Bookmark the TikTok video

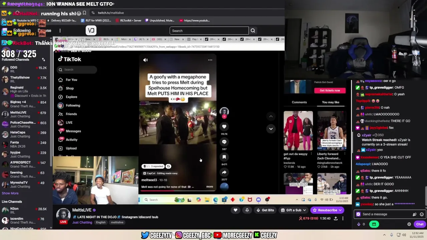(224, 157)
